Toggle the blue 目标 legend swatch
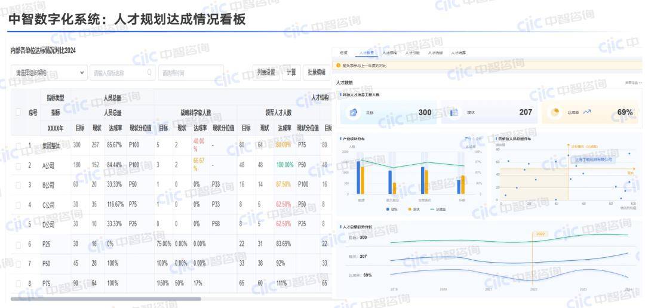The height and width of the screenshot is (308, 645). [388, 210]
